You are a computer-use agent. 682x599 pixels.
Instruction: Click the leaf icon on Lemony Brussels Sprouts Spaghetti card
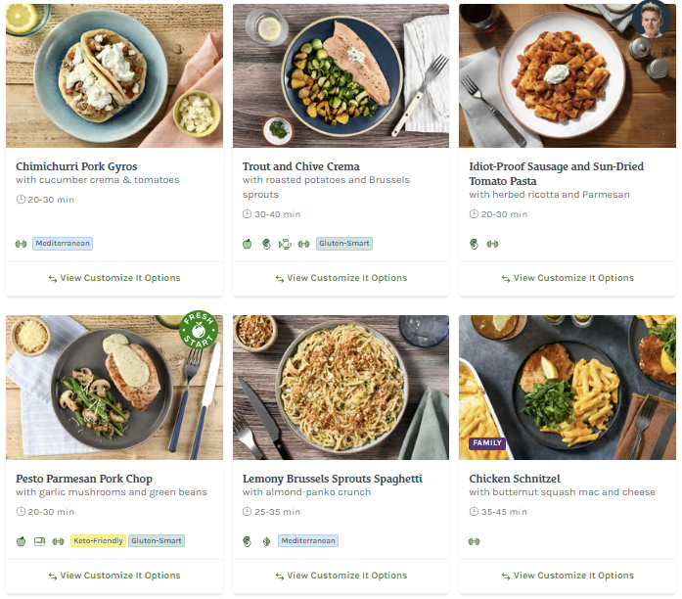pyautogui.click(x=266, y=541)
